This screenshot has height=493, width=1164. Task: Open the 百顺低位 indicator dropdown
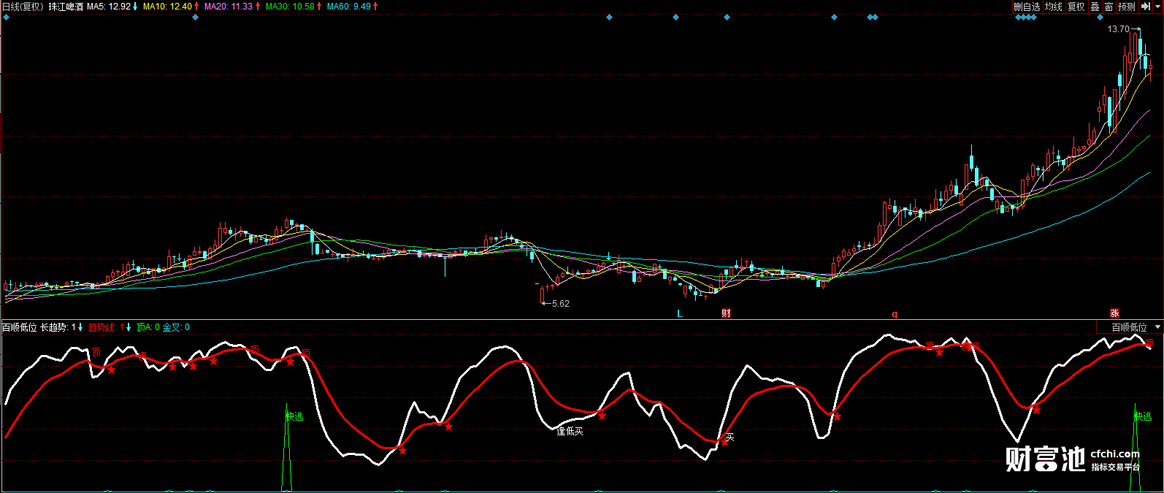point(1130,327)
